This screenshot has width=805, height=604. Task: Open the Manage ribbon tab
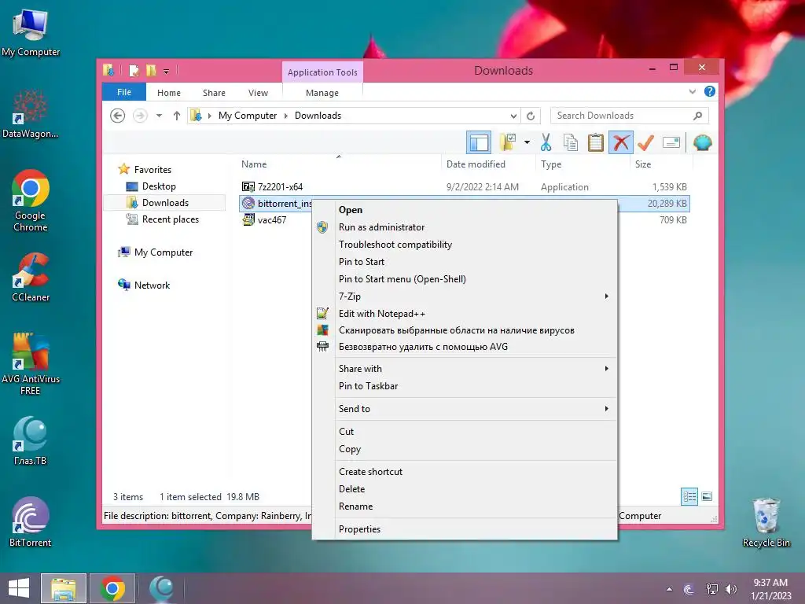[322, 93]
